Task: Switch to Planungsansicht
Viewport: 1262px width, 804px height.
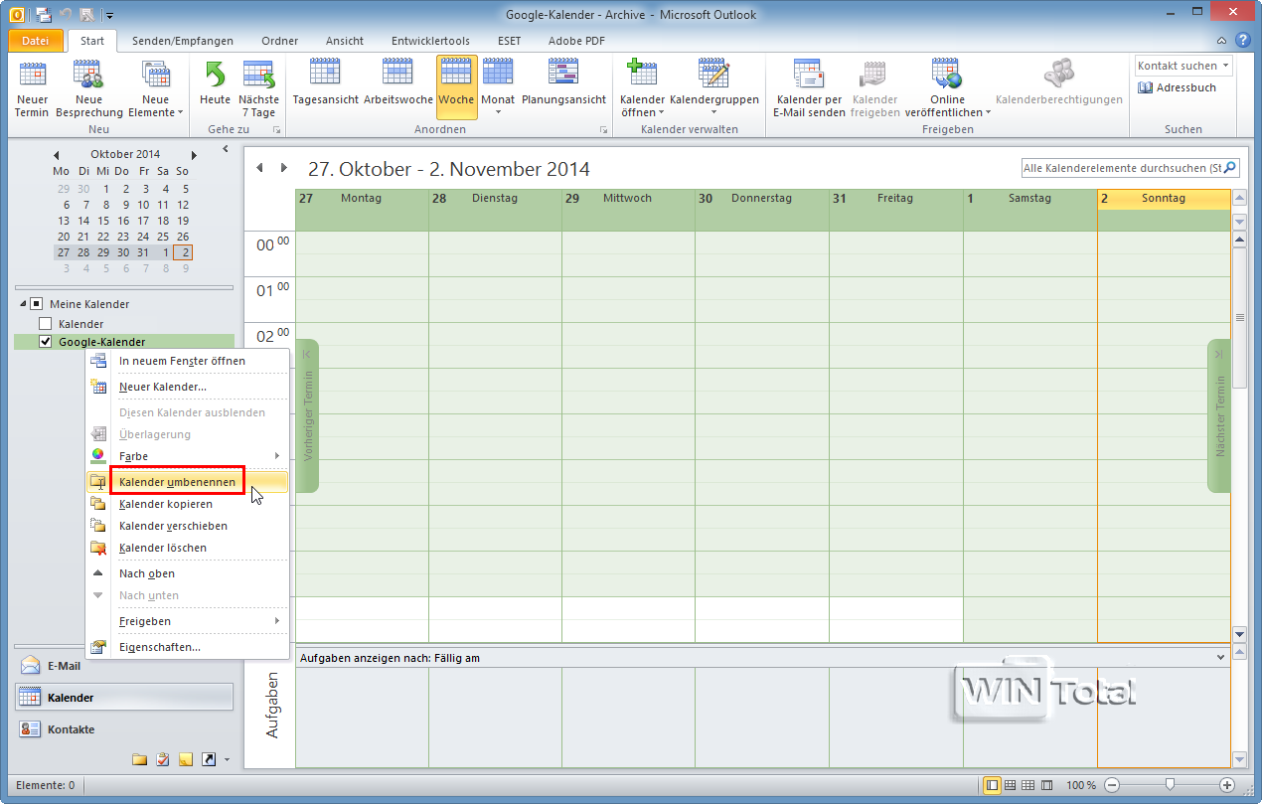Action: 563,83
